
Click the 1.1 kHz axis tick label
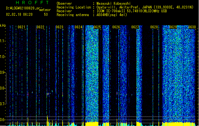tap(3, 41)
